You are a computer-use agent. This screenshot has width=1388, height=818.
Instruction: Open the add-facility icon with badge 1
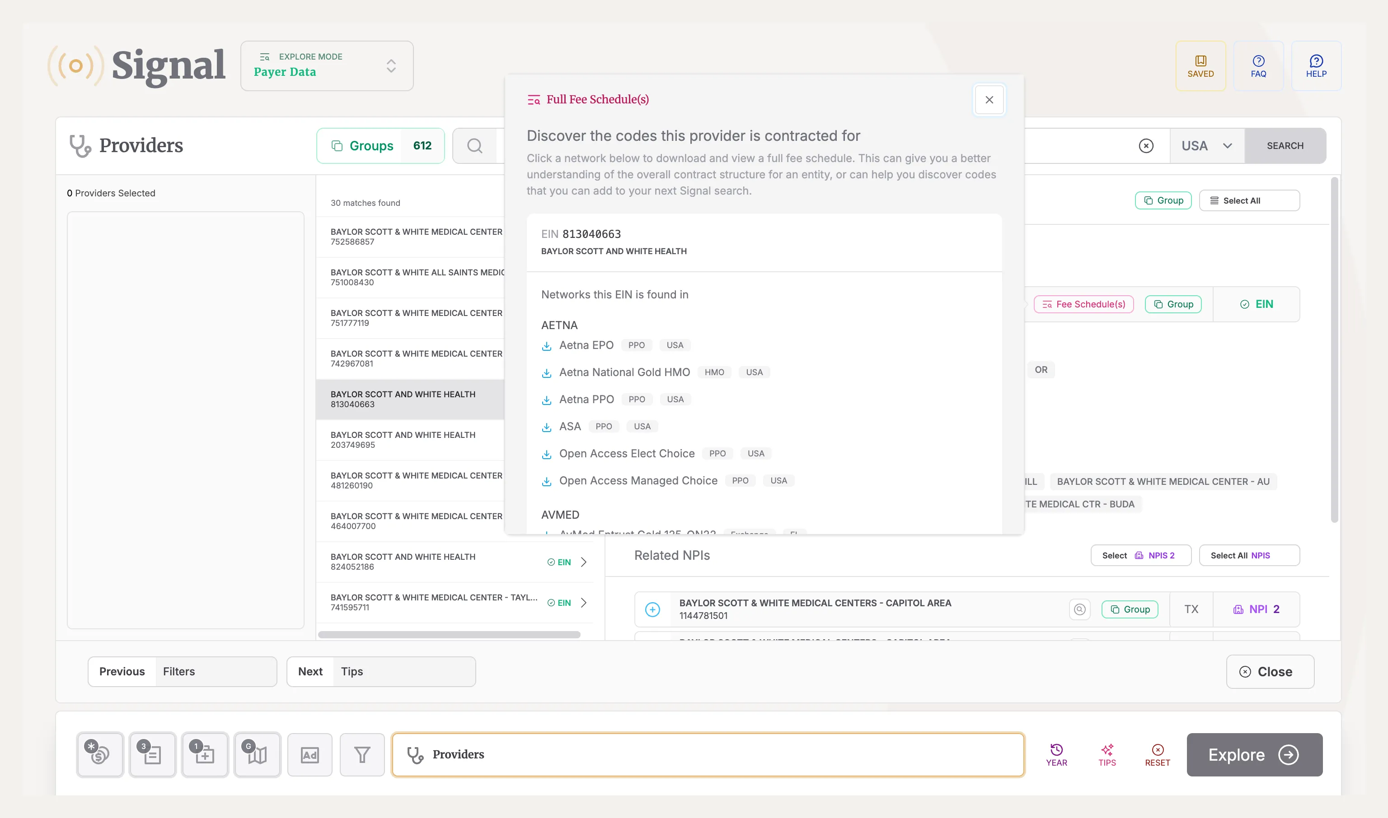[x=205, y=755]
